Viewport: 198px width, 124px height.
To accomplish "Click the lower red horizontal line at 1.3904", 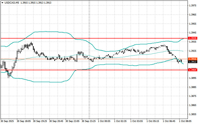I will point(94,70).
